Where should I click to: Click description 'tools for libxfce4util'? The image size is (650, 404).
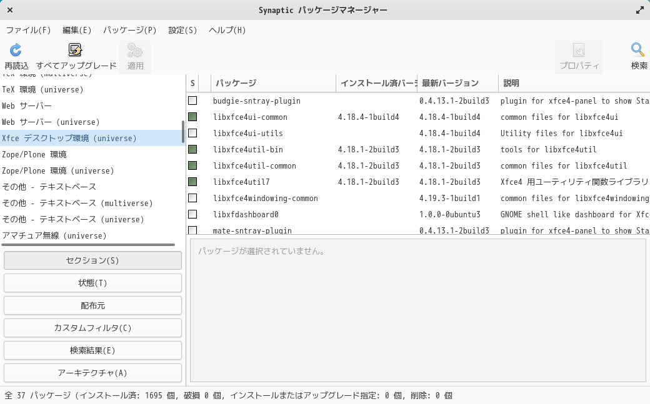click(549, 149)
